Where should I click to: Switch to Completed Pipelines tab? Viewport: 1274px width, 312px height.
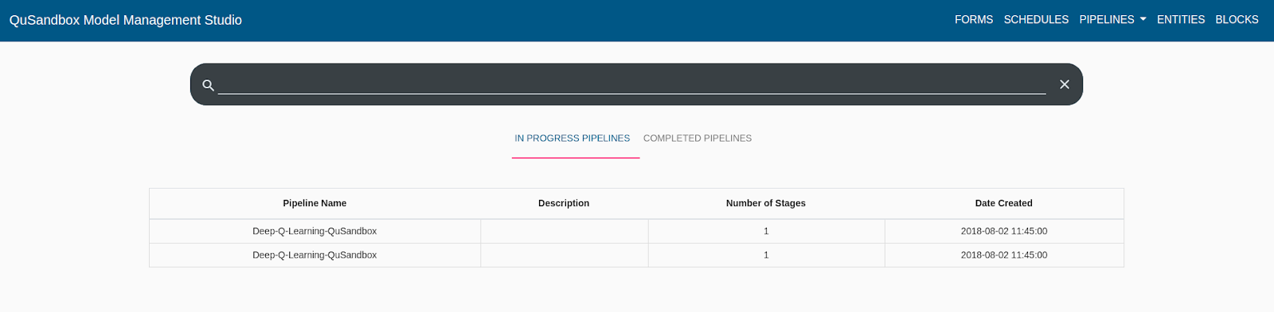tap(698, 138)
